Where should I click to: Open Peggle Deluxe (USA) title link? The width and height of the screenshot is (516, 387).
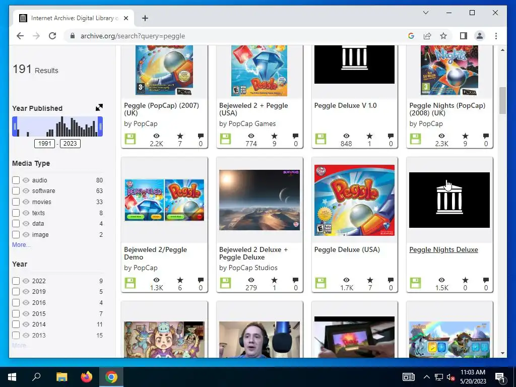click(347, 249)
